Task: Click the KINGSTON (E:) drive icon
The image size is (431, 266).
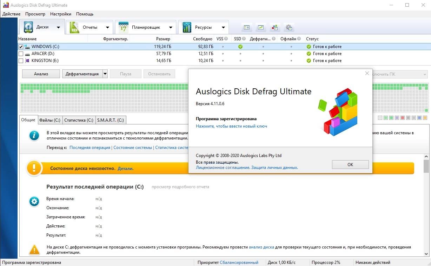Action: (27, 61)
